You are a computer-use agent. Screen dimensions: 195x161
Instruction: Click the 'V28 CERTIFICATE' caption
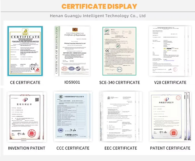(x=170, y=82)
